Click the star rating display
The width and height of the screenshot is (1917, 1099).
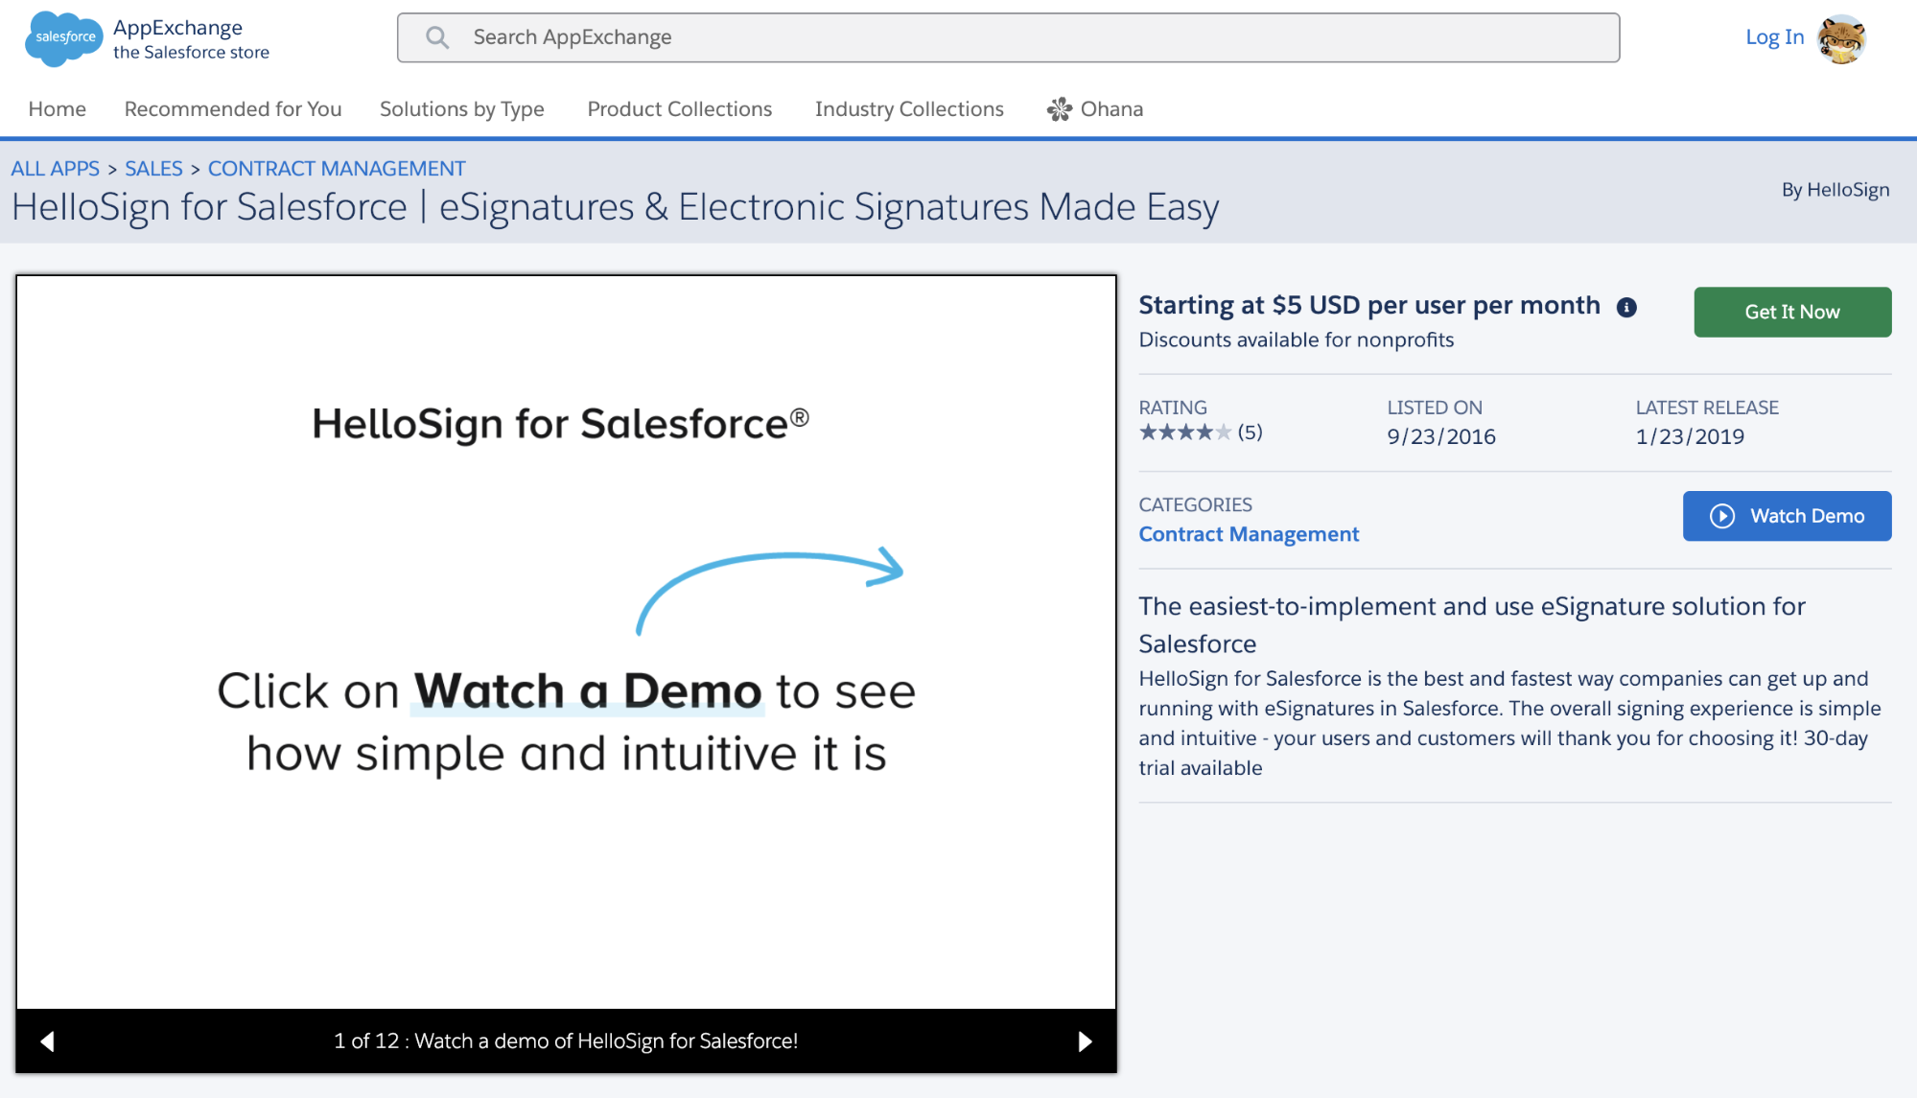[1185, 433]
